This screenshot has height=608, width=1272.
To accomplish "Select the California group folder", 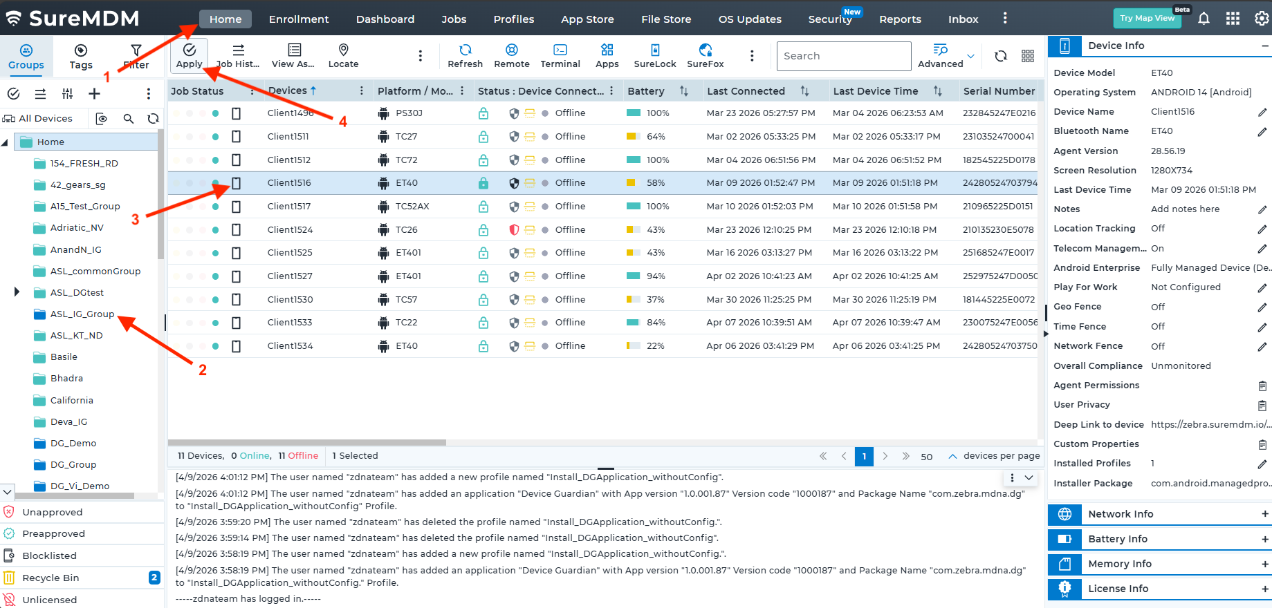I will click(71, 401).
